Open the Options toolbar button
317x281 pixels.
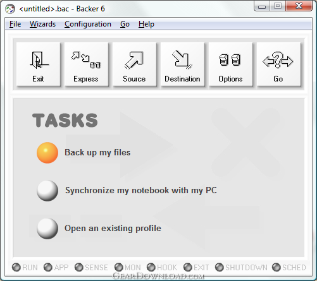pyautogui.click(x=230, y=64)
